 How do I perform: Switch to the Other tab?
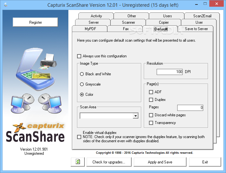[x=131, y=16]
